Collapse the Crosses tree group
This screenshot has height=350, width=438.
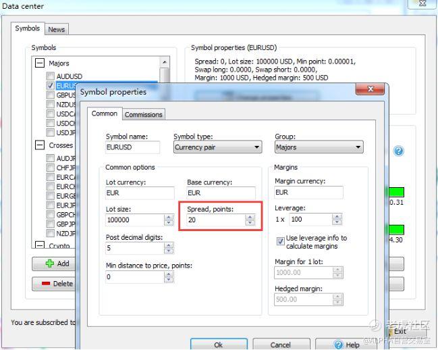coord(40,145)
